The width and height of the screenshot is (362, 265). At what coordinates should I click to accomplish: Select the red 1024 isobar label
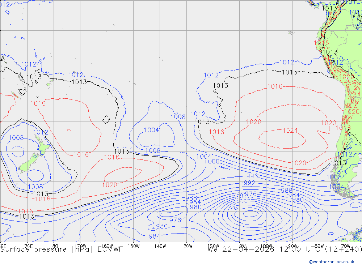point(290,131)
